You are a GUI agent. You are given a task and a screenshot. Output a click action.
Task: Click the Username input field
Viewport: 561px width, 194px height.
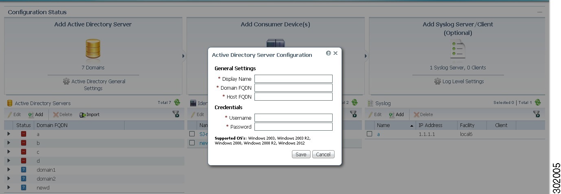(294, 118)
